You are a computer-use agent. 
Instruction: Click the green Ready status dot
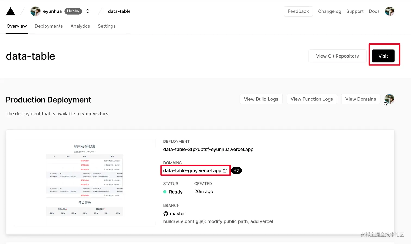[165, 192]
